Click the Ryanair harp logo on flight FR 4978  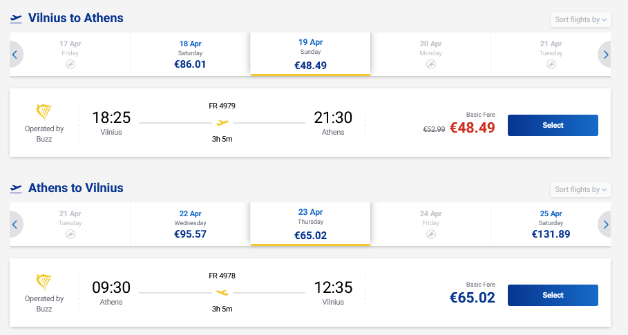click(x=44, y=283)
